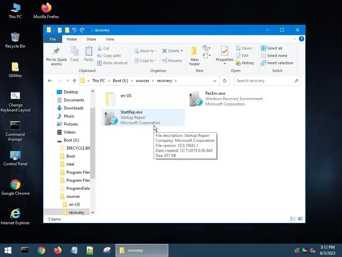Open the Quick Access Toolbar customize dropdown

click(x=88, y=30)
